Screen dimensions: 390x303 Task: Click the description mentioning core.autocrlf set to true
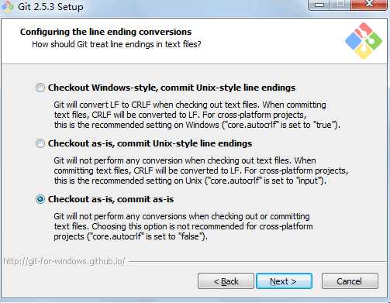pyautogui.click(x=197, y=115)
